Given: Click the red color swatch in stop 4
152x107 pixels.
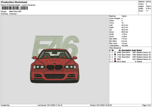Looking at the screenshot, I should [x=115, y=59].
